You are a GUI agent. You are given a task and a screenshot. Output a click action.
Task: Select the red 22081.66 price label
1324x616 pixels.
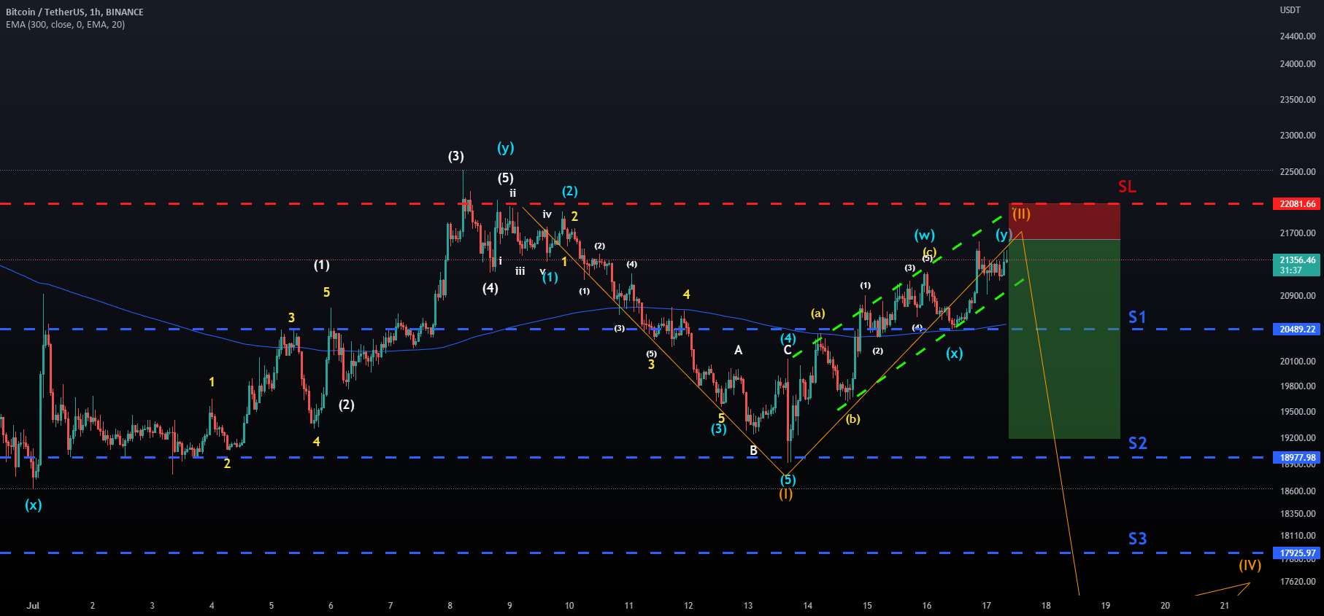coord(1297,204)
